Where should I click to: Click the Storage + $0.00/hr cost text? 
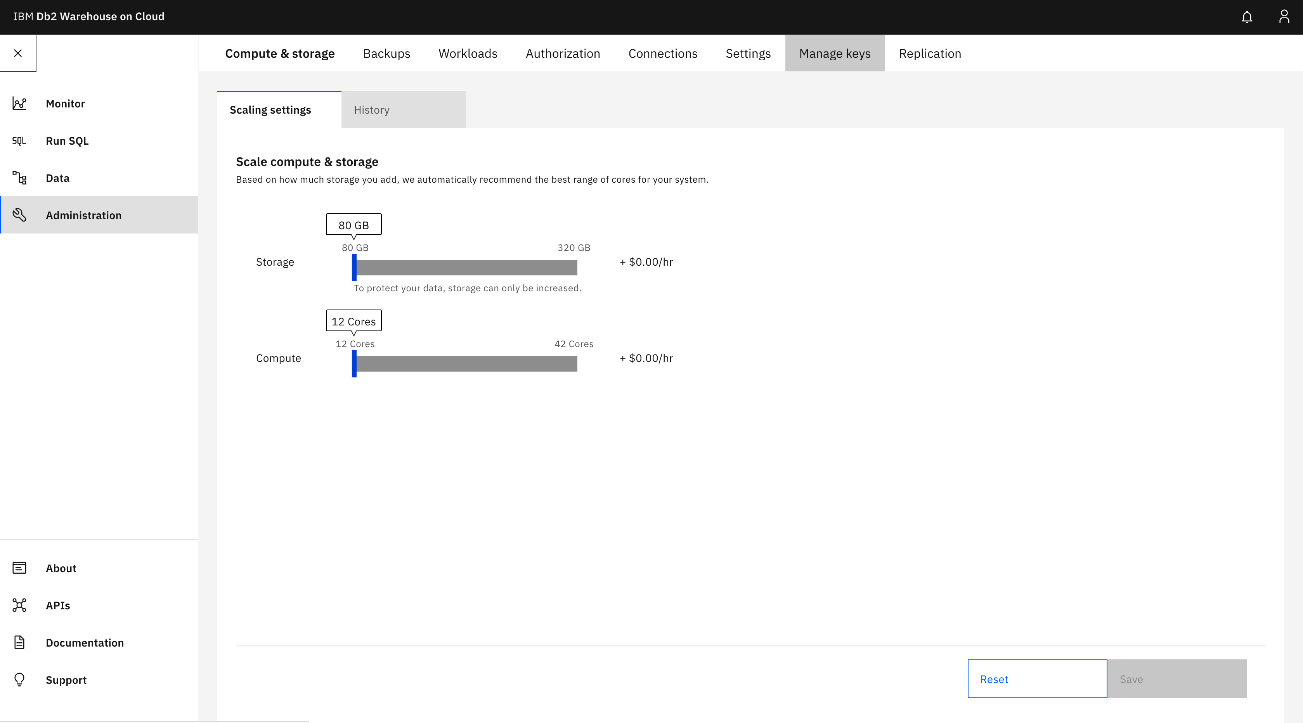646,262
